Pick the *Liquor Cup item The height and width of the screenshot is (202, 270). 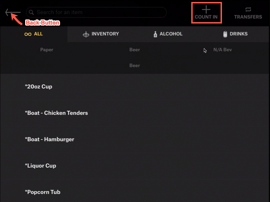pos(40,166)
